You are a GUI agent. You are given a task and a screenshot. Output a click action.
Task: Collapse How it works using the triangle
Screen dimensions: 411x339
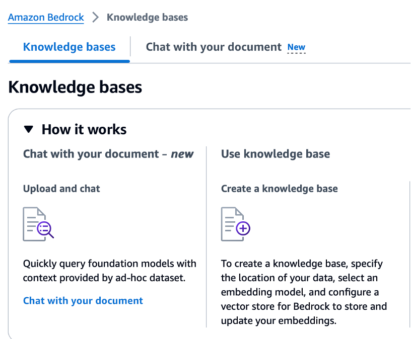[x=29, y=130]
